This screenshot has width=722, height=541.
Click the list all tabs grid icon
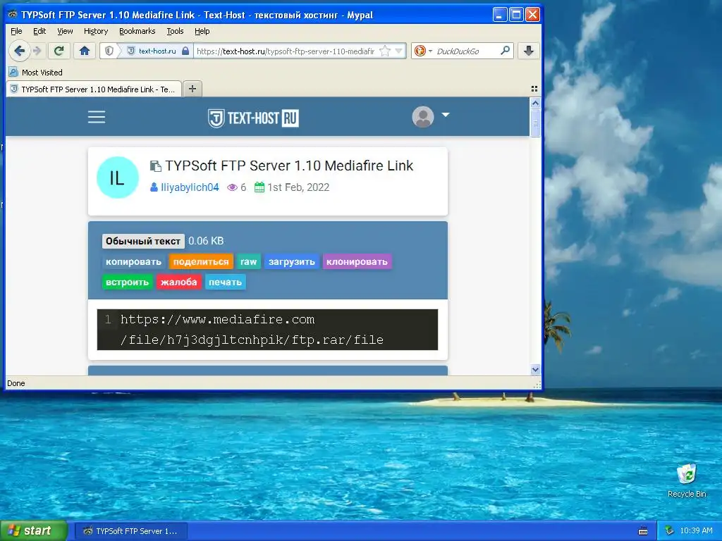point(534,89)
